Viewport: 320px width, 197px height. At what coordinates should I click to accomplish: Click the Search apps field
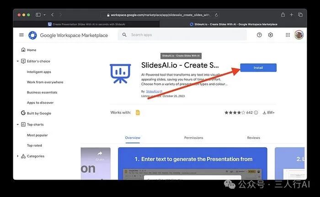pyautogui.click(x=183, y=35)
